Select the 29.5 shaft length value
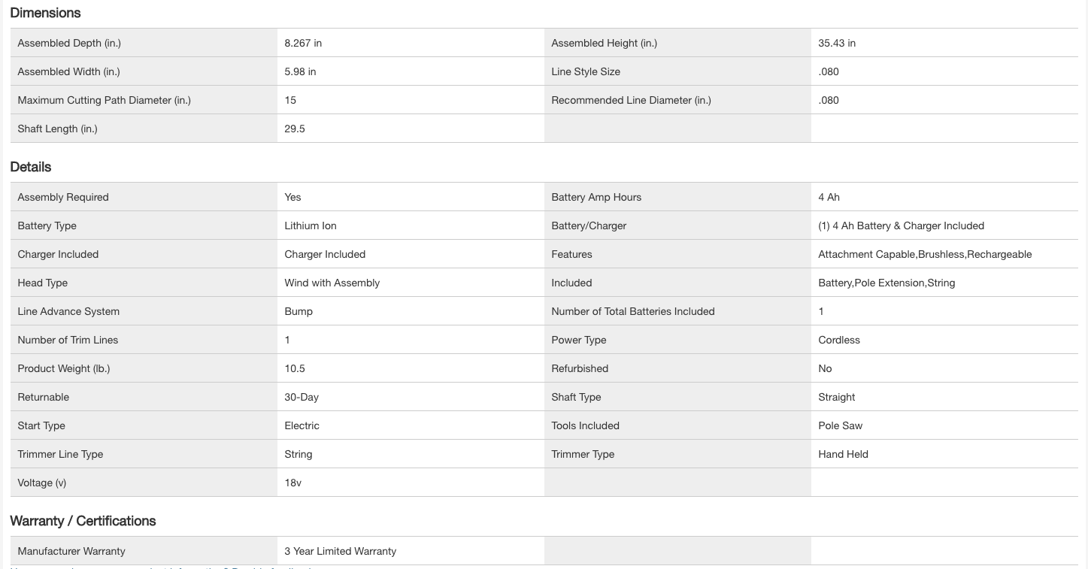1088x569 pixels. 295,129
